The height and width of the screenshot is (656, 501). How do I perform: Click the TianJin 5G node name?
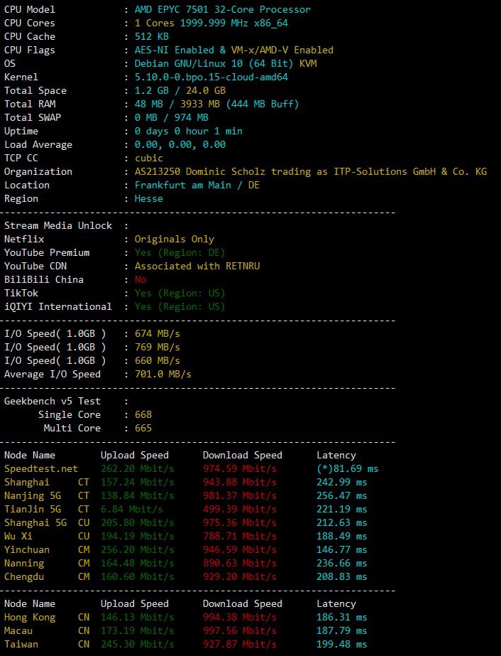[x=33, y=510]
